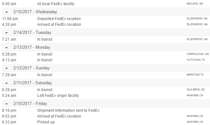Collapse the 2/14/2017 Tuesday section
Screen dimensions: 210x125
point(6,33)
